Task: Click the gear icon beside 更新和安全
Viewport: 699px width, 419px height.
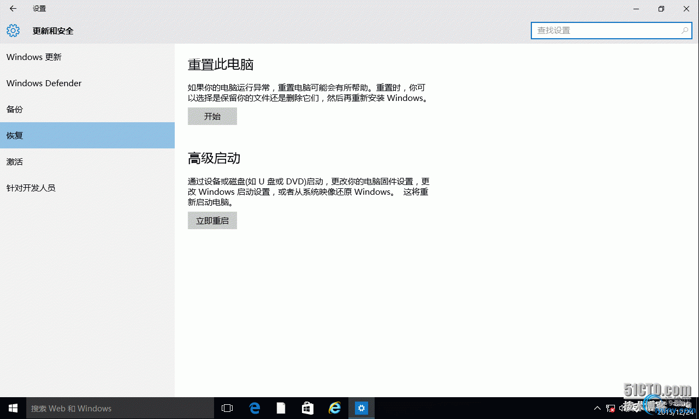Action: pyautogui.click(x=13, y=31)
